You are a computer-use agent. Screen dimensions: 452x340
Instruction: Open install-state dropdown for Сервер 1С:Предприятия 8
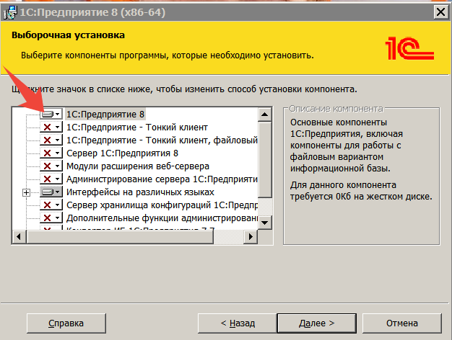tap(51, 153)
